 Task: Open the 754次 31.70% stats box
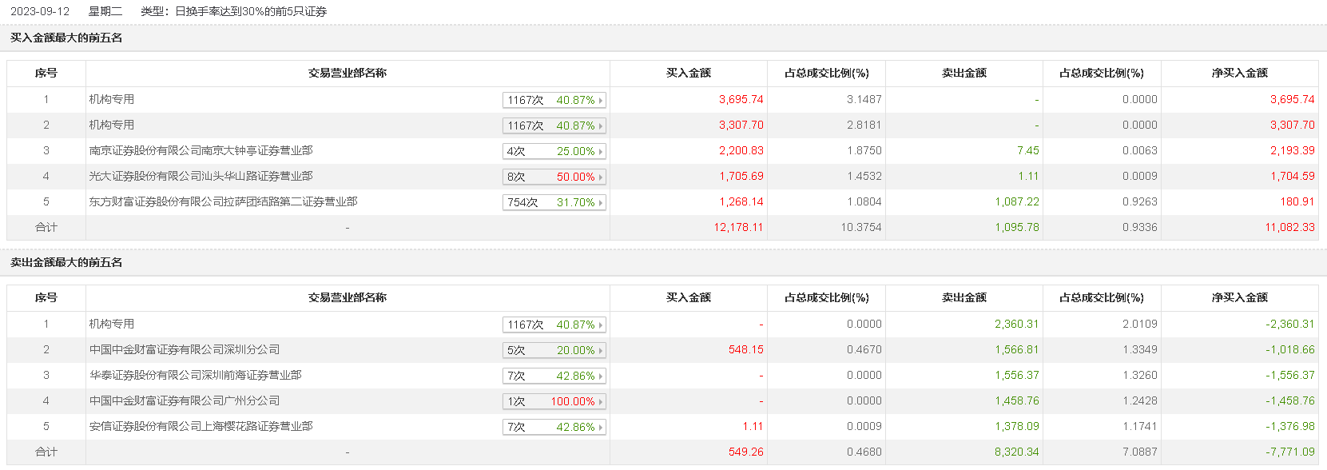click(x=554, y=203)
